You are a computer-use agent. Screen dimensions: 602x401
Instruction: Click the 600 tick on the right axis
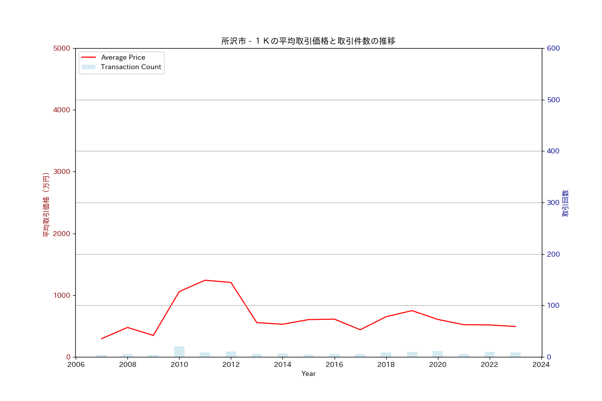click(x=553, y=49)
